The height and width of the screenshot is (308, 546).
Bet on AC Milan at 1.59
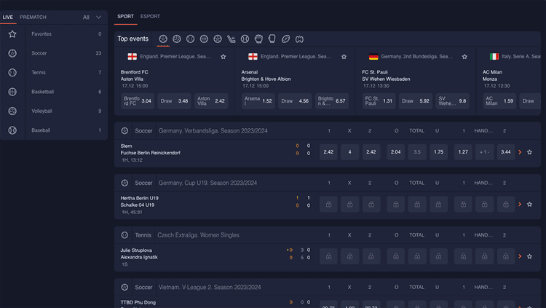pyautogui.click(x=499, y=101)
